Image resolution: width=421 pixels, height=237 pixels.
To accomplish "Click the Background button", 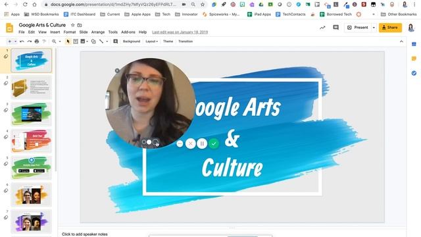I will pos(132,41).
